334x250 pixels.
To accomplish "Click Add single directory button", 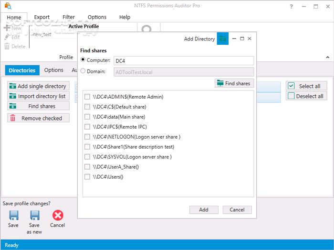I will click(x=38, y=86).
